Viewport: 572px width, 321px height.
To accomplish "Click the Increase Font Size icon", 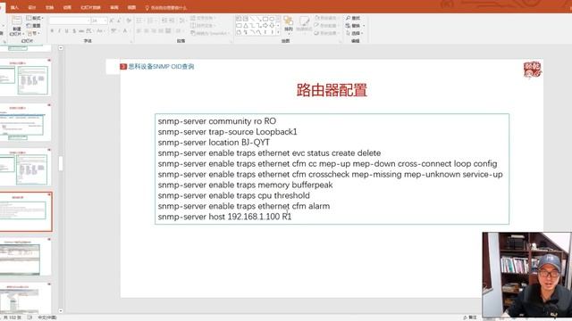I will (112, 21).
